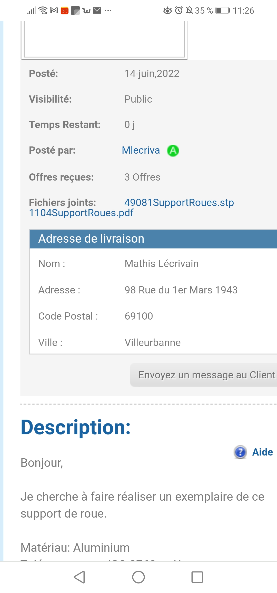Tap the three-dots overflow notification icon
The width and height of the screenshot is (277, 593).
point(108,11)
